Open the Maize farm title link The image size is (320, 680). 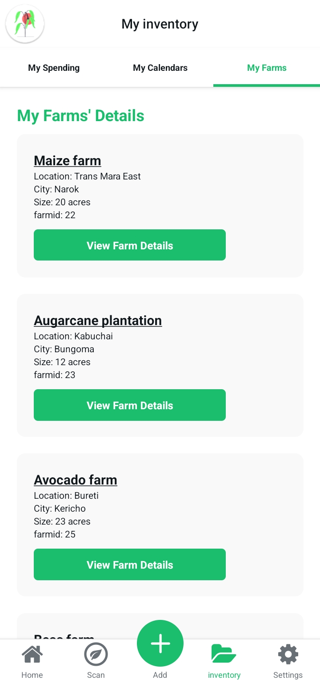pos(68,161)
